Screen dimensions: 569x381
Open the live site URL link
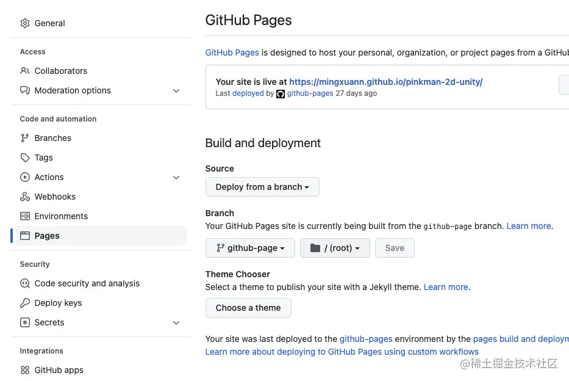tap(385, 81)
